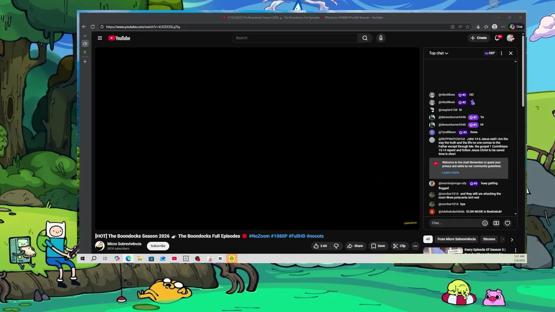The image size is (555, 312).
Task: Add new tab with sidebar plus
Action: click(85, 62)
